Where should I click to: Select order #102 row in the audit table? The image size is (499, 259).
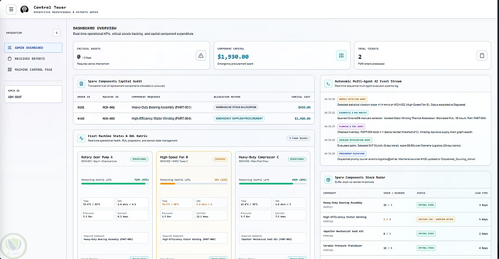[194, 119]
